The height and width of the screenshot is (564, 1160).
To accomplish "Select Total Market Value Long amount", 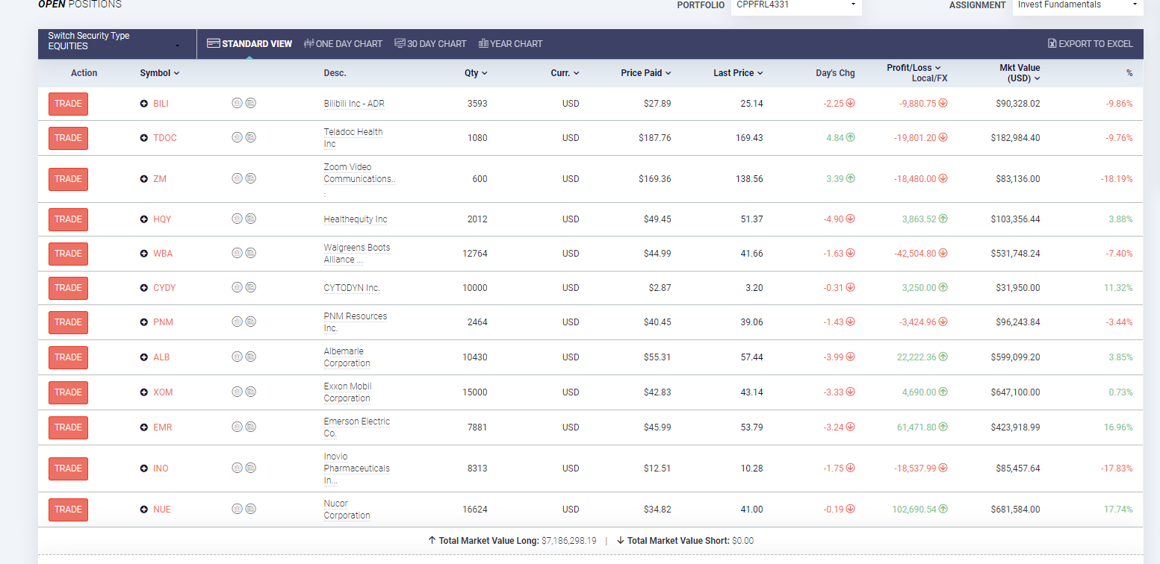I will coord(568,541).
